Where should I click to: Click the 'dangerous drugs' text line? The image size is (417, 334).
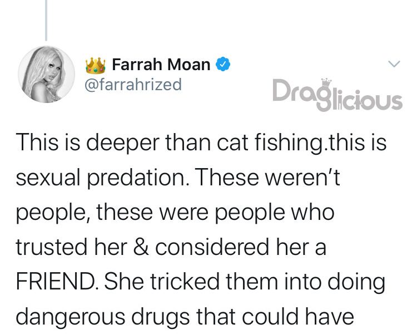[x=185, y=317]
